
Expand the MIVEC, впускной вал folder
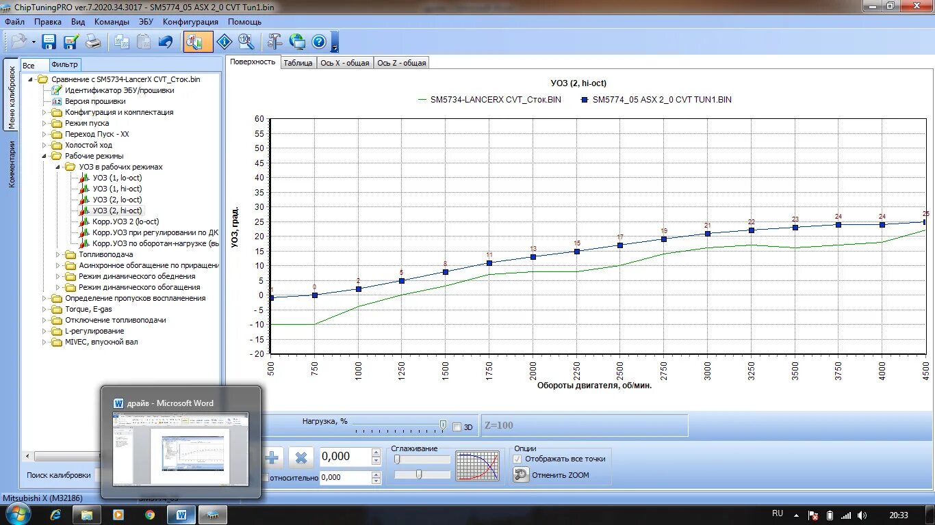pos(44,342)
